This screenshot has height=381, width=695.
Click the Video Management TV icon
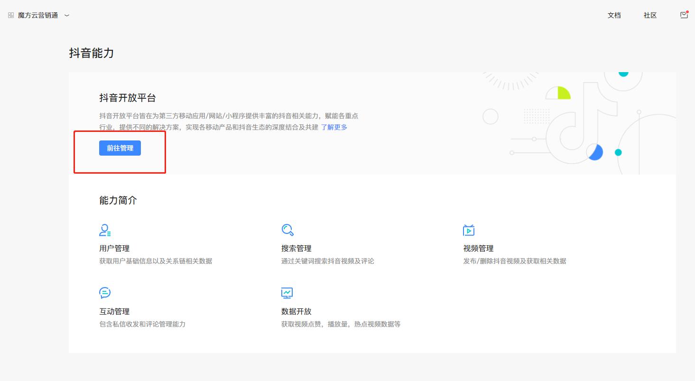pyautogui.click(x=469, y=230)
